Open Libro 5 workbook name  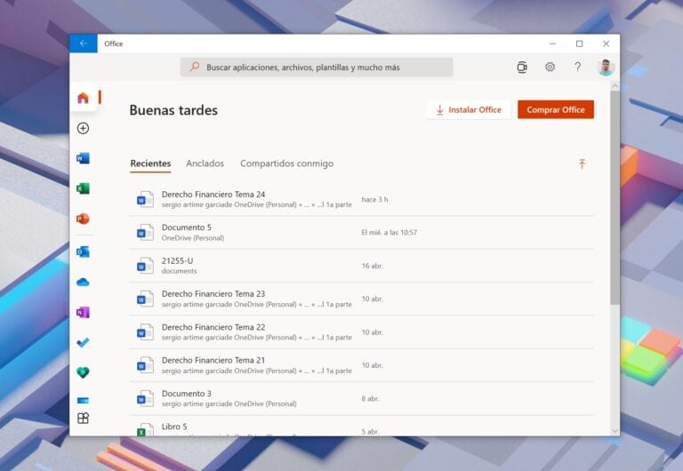click(x=174, y=427)
